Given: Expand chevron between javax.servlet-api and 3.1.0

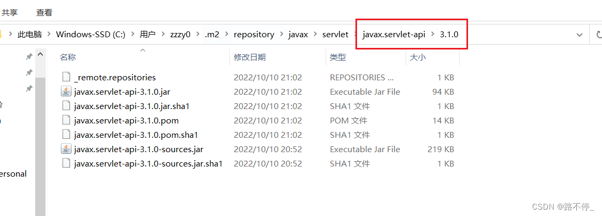Looking at the screenshot, I should pos(433,35).
